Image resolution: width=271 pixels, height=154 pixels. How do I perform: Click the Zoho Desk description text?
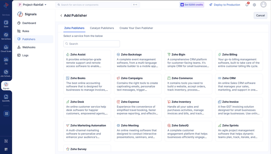pyautogui.click(x=87, y=110)
